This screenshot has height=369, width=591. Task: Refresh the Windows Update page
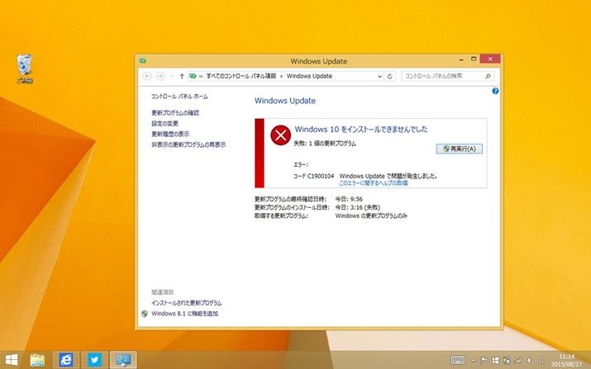390,76
